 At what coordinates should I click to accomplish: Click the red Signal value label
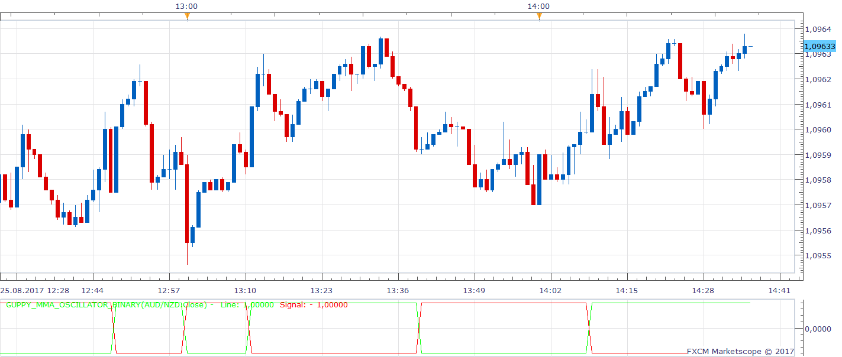tap(314, 305)
